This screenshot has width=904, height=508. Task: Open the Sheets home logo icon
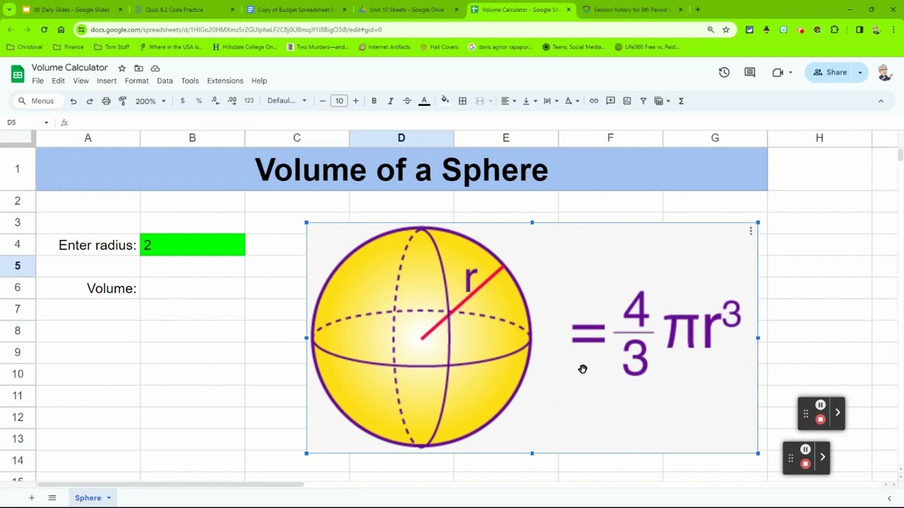coord(17,73)
